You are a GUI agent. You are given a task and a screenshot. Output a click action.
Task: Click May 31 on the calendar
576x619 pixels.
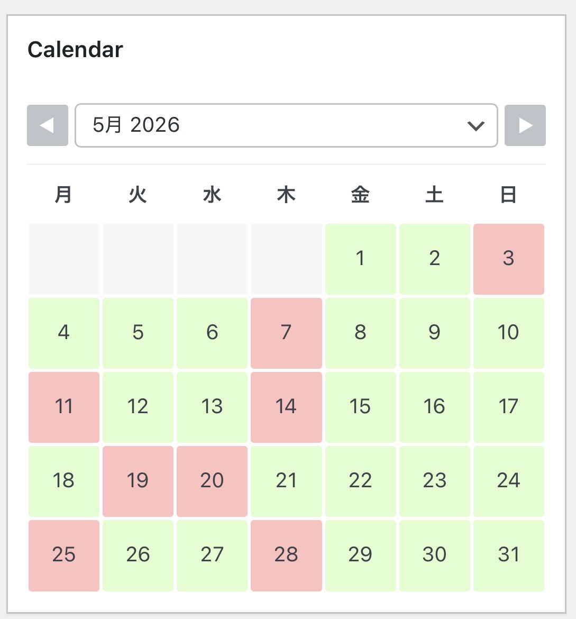(508, 555)
